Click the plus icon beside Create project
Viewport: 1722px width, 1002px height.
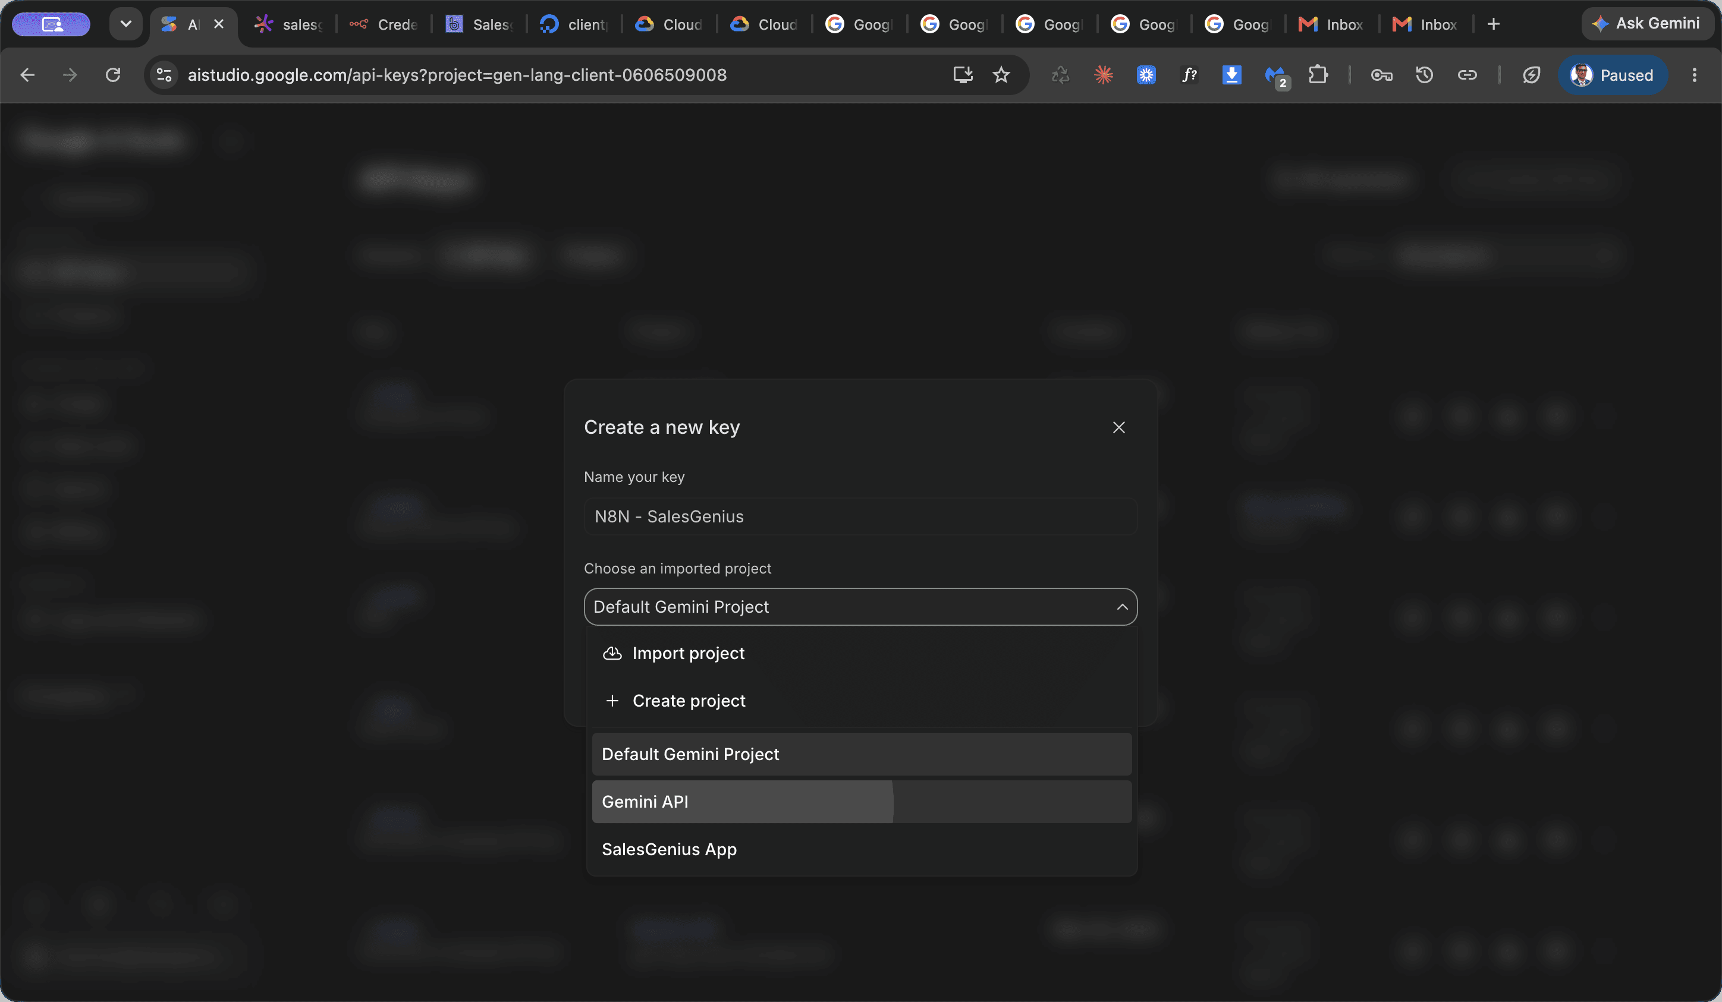pos(612,701)
